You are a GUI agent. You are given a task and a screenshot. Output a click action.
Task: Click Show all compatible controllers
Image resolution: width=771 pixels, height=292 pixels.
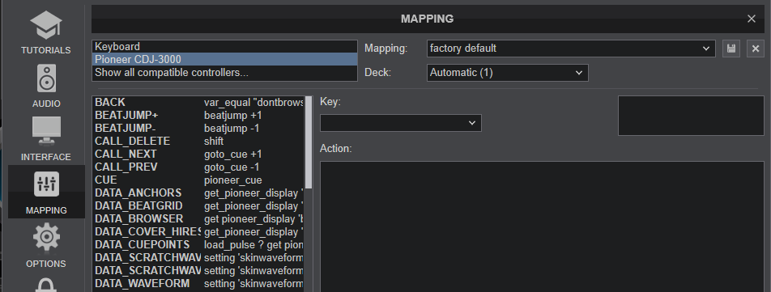click(x=224, y=73)
